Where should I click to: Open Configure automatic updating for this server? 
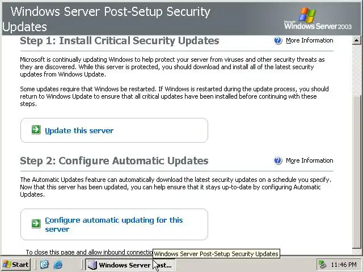(x=113, y=224)
